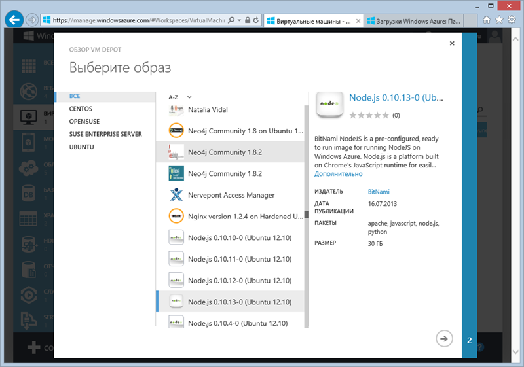Refresh the page using the reload icon

256,20
